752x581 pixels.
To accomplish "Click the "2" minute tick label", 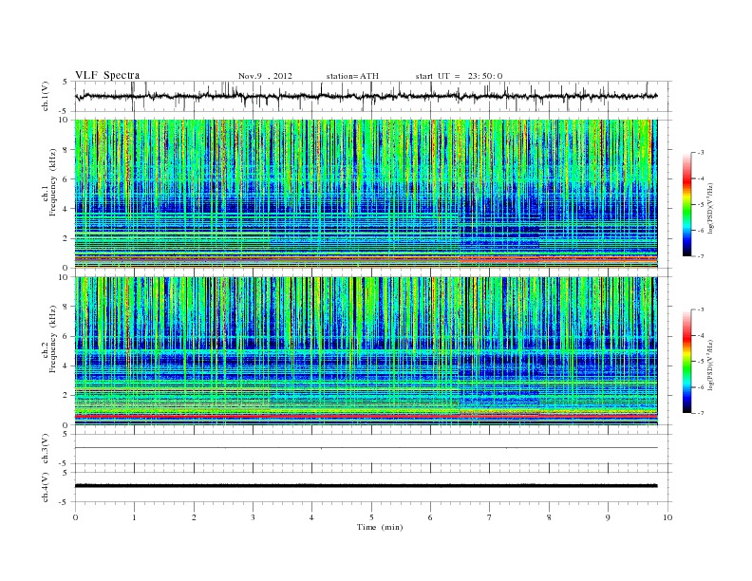I will 194,517.
